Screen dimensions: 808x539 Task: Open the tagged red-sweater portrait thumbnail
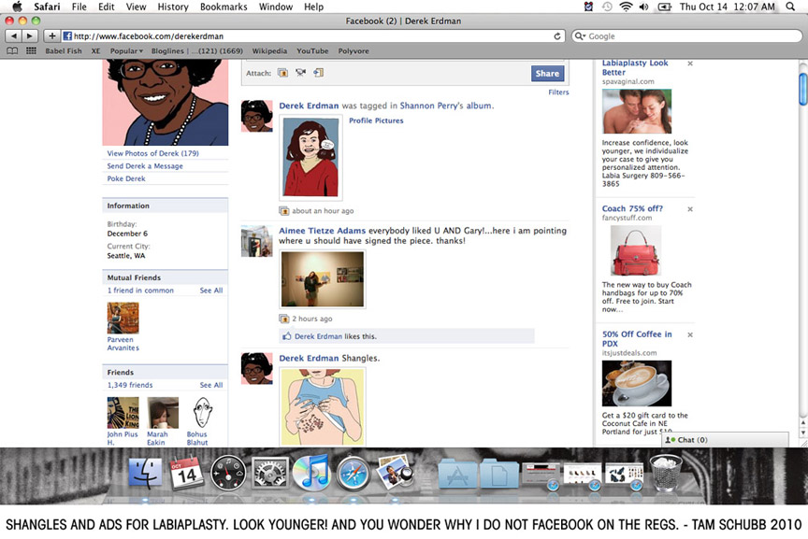pos(310,157)
